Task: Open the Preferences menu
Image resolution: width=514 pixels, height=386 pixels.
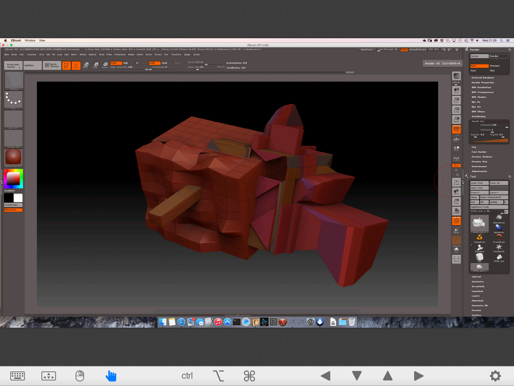Action: click(120, 55)
